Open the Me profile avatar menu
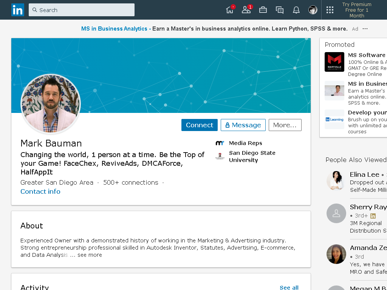The width and height of the screenshot is (387, 290). click(313, 10)
